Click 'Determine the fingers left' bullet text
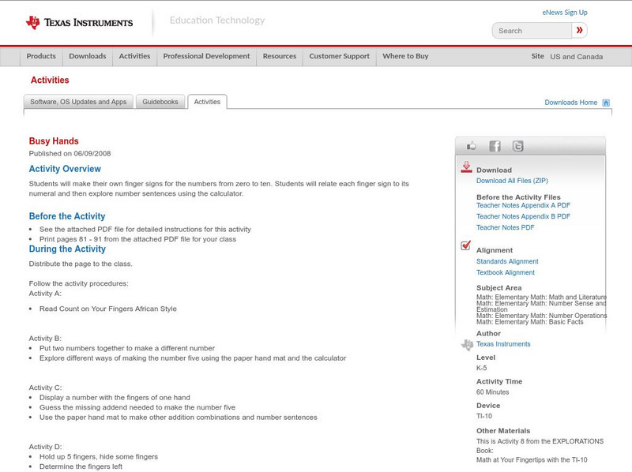The width and height of the screenshot is (632, 472). tap(81, 466)
